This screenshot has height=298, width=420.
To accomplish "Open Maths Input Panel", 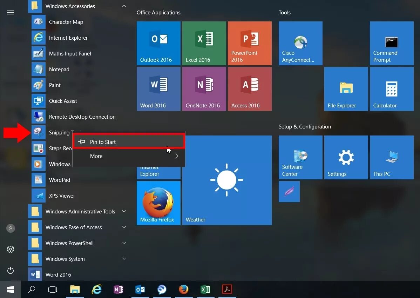I will (78, 54).
